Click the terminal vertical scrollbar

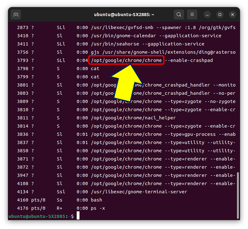(x=238, y=195)
